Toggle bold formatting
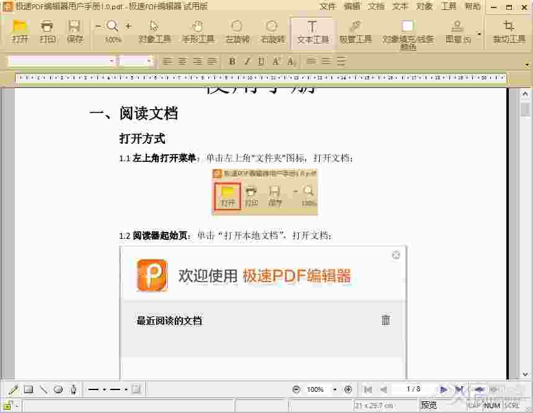 point(232,61)
